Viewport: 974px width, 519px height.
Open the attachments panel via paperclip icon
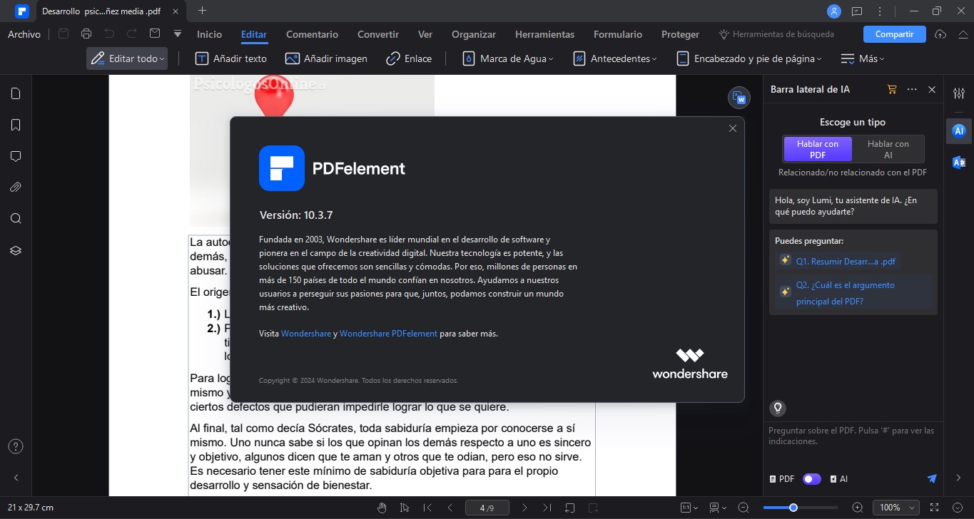16,187
